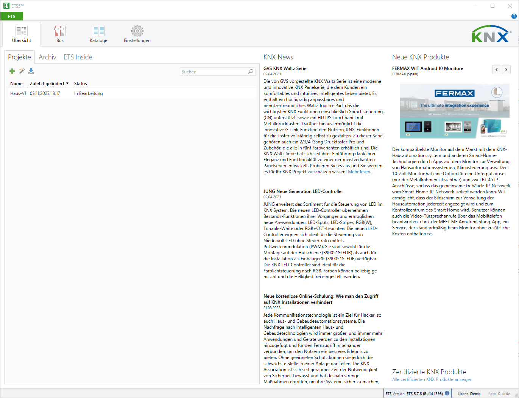Click JUNG Neue Generation LED-Controller headline
This screenshot has height=398, width=519.
[303, 191]
